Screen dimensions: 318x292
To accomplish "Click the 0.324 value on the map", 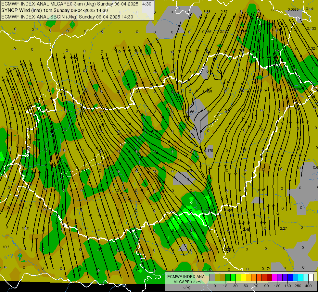I will [312, 48].
